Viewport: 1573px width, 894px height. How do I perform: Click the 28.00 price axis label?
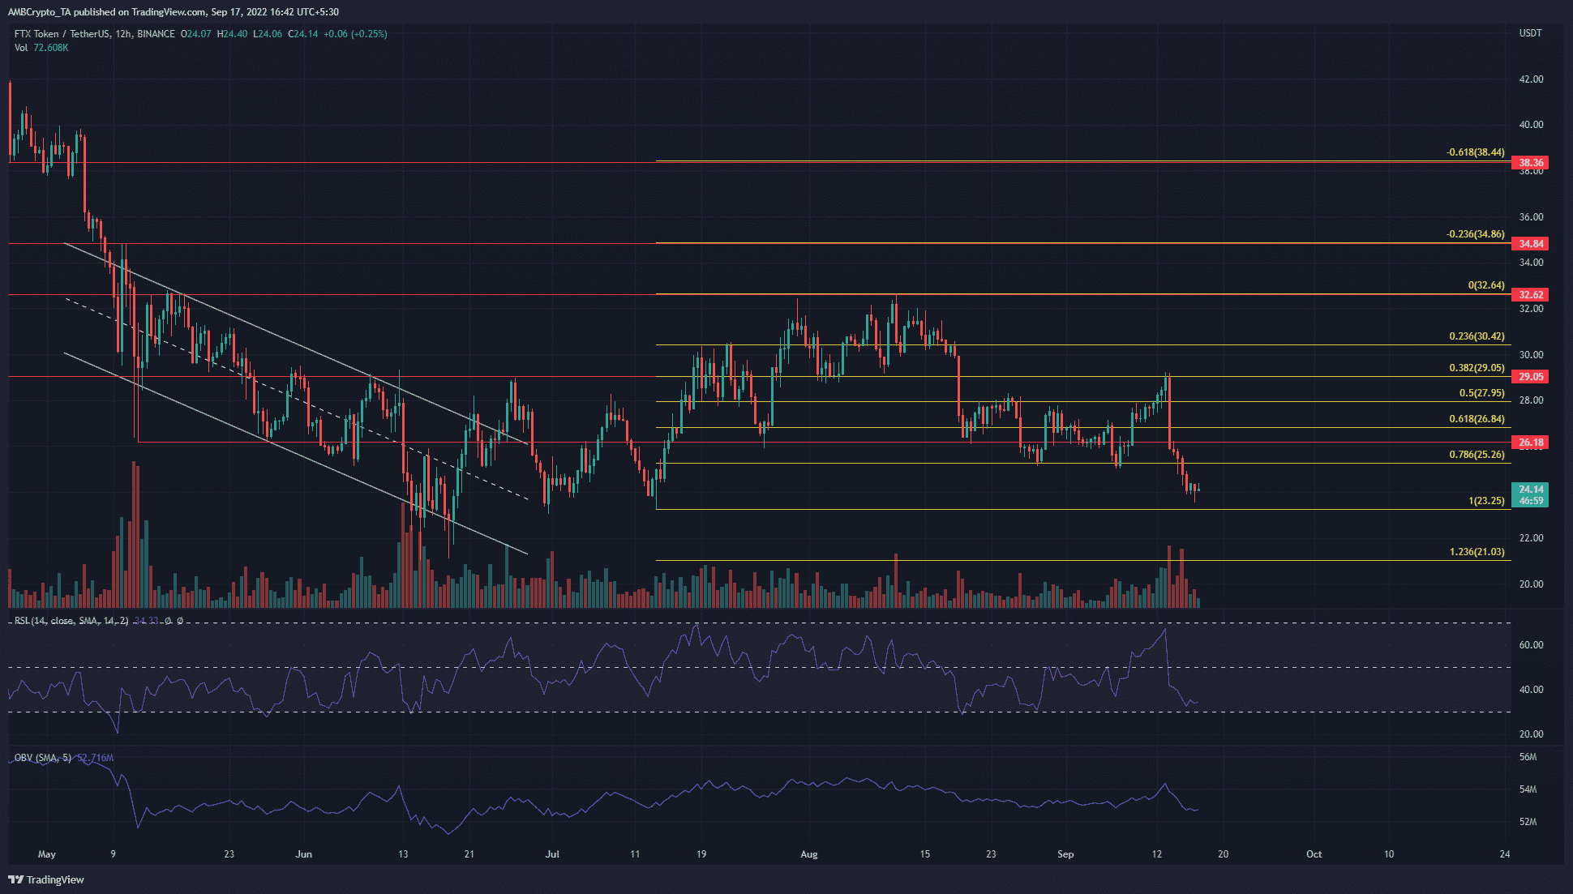(x=1531, y=400)
